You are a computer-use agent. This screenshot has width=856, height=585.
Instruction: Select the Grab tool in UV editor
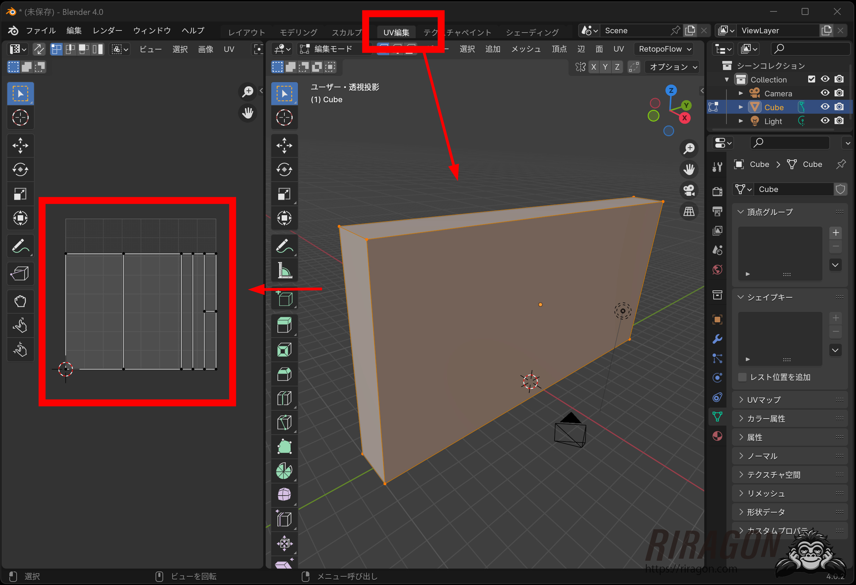(20, 302)
